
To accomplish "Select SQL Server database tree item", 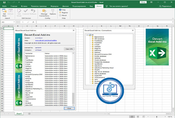I will click(102, 72).
